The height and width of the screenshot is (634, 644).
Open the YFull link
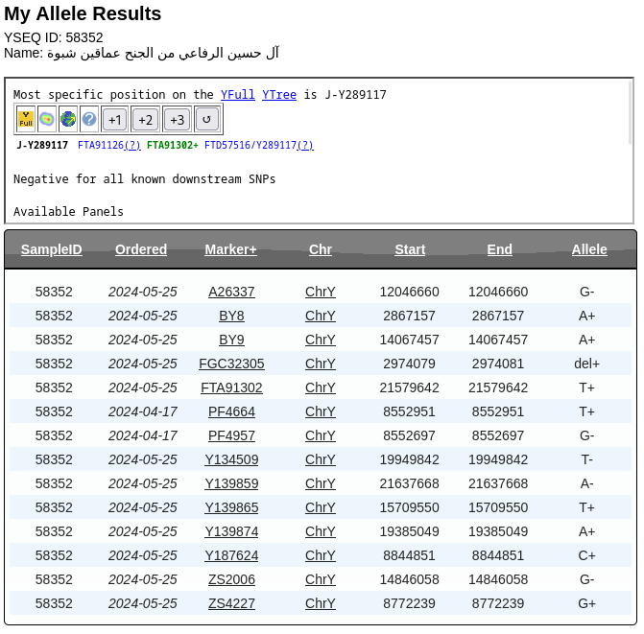237,95
